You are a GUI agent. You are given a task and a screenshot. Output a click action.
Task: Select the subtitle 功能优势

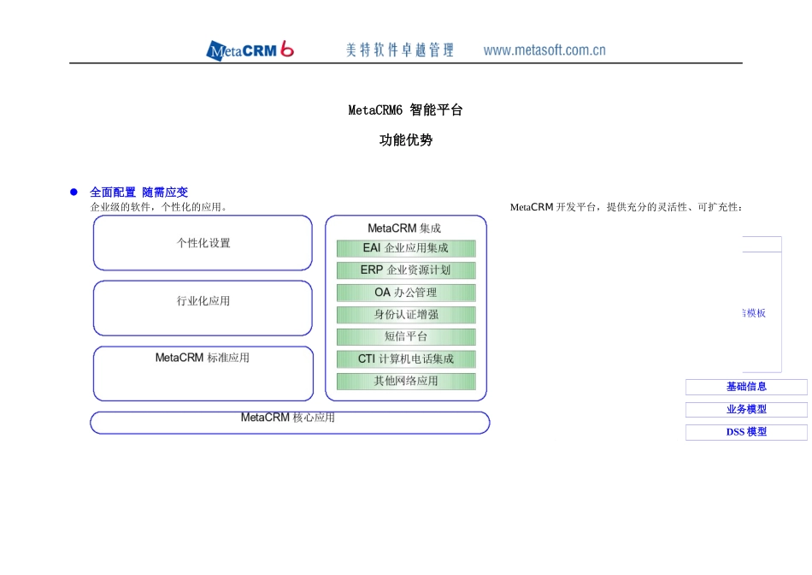(405, 140)
